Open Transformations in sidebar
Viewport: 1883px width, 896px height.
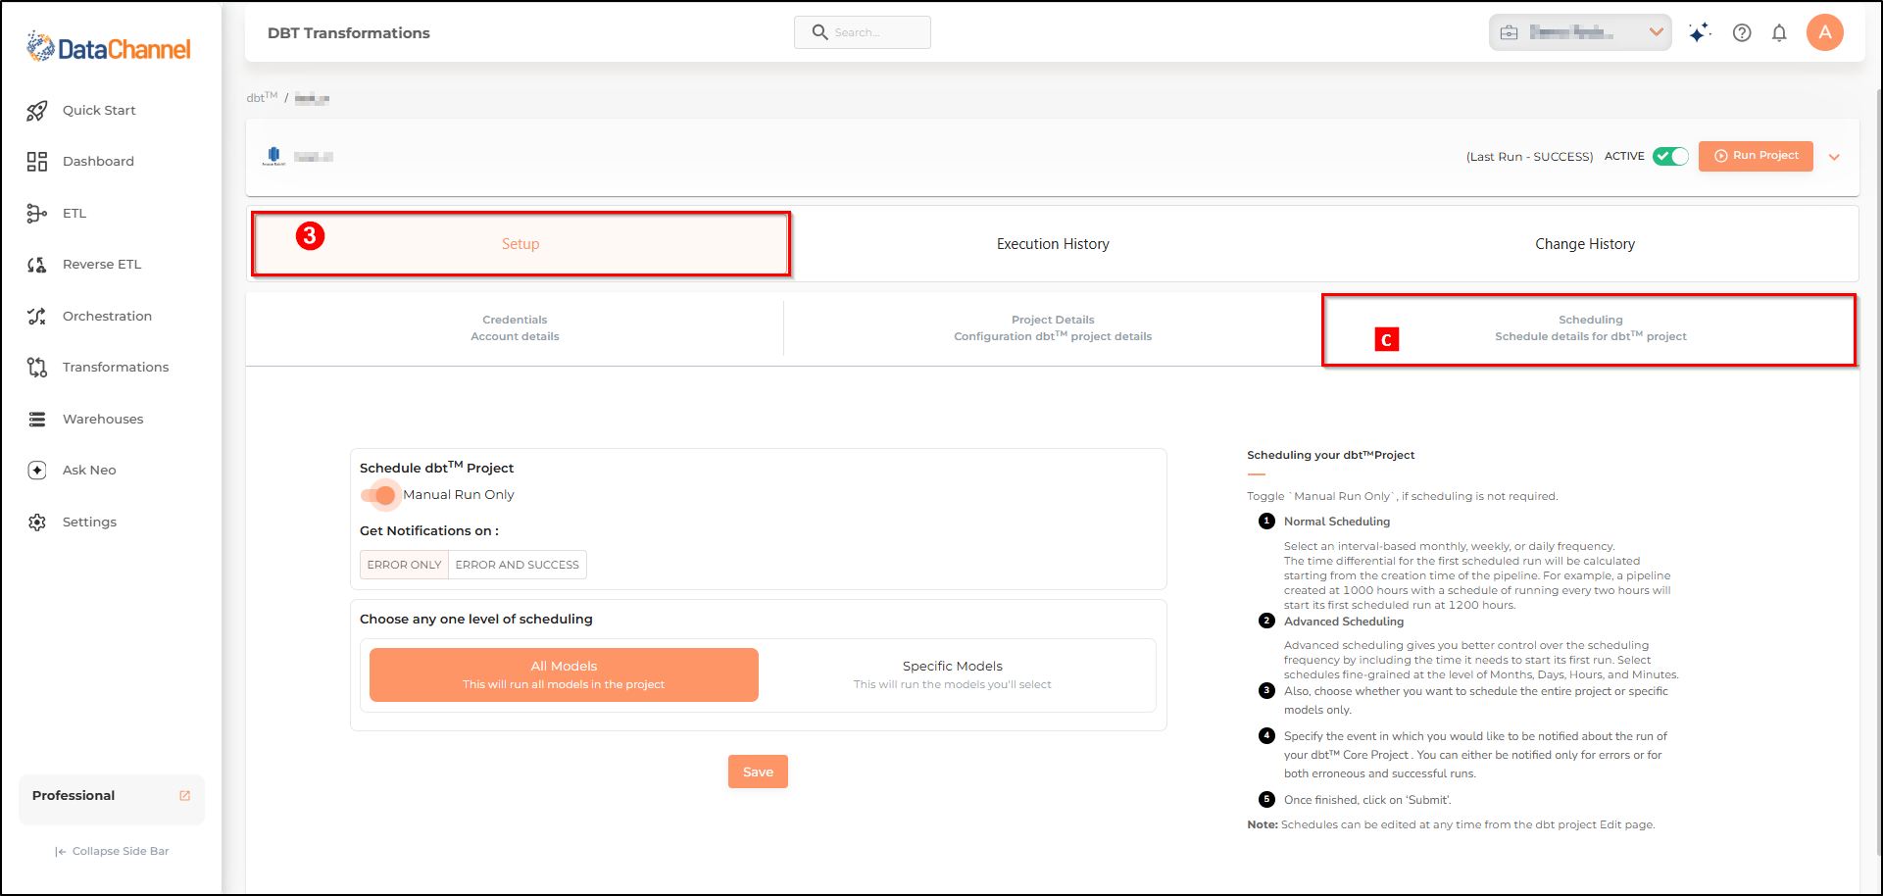(116, 368)
